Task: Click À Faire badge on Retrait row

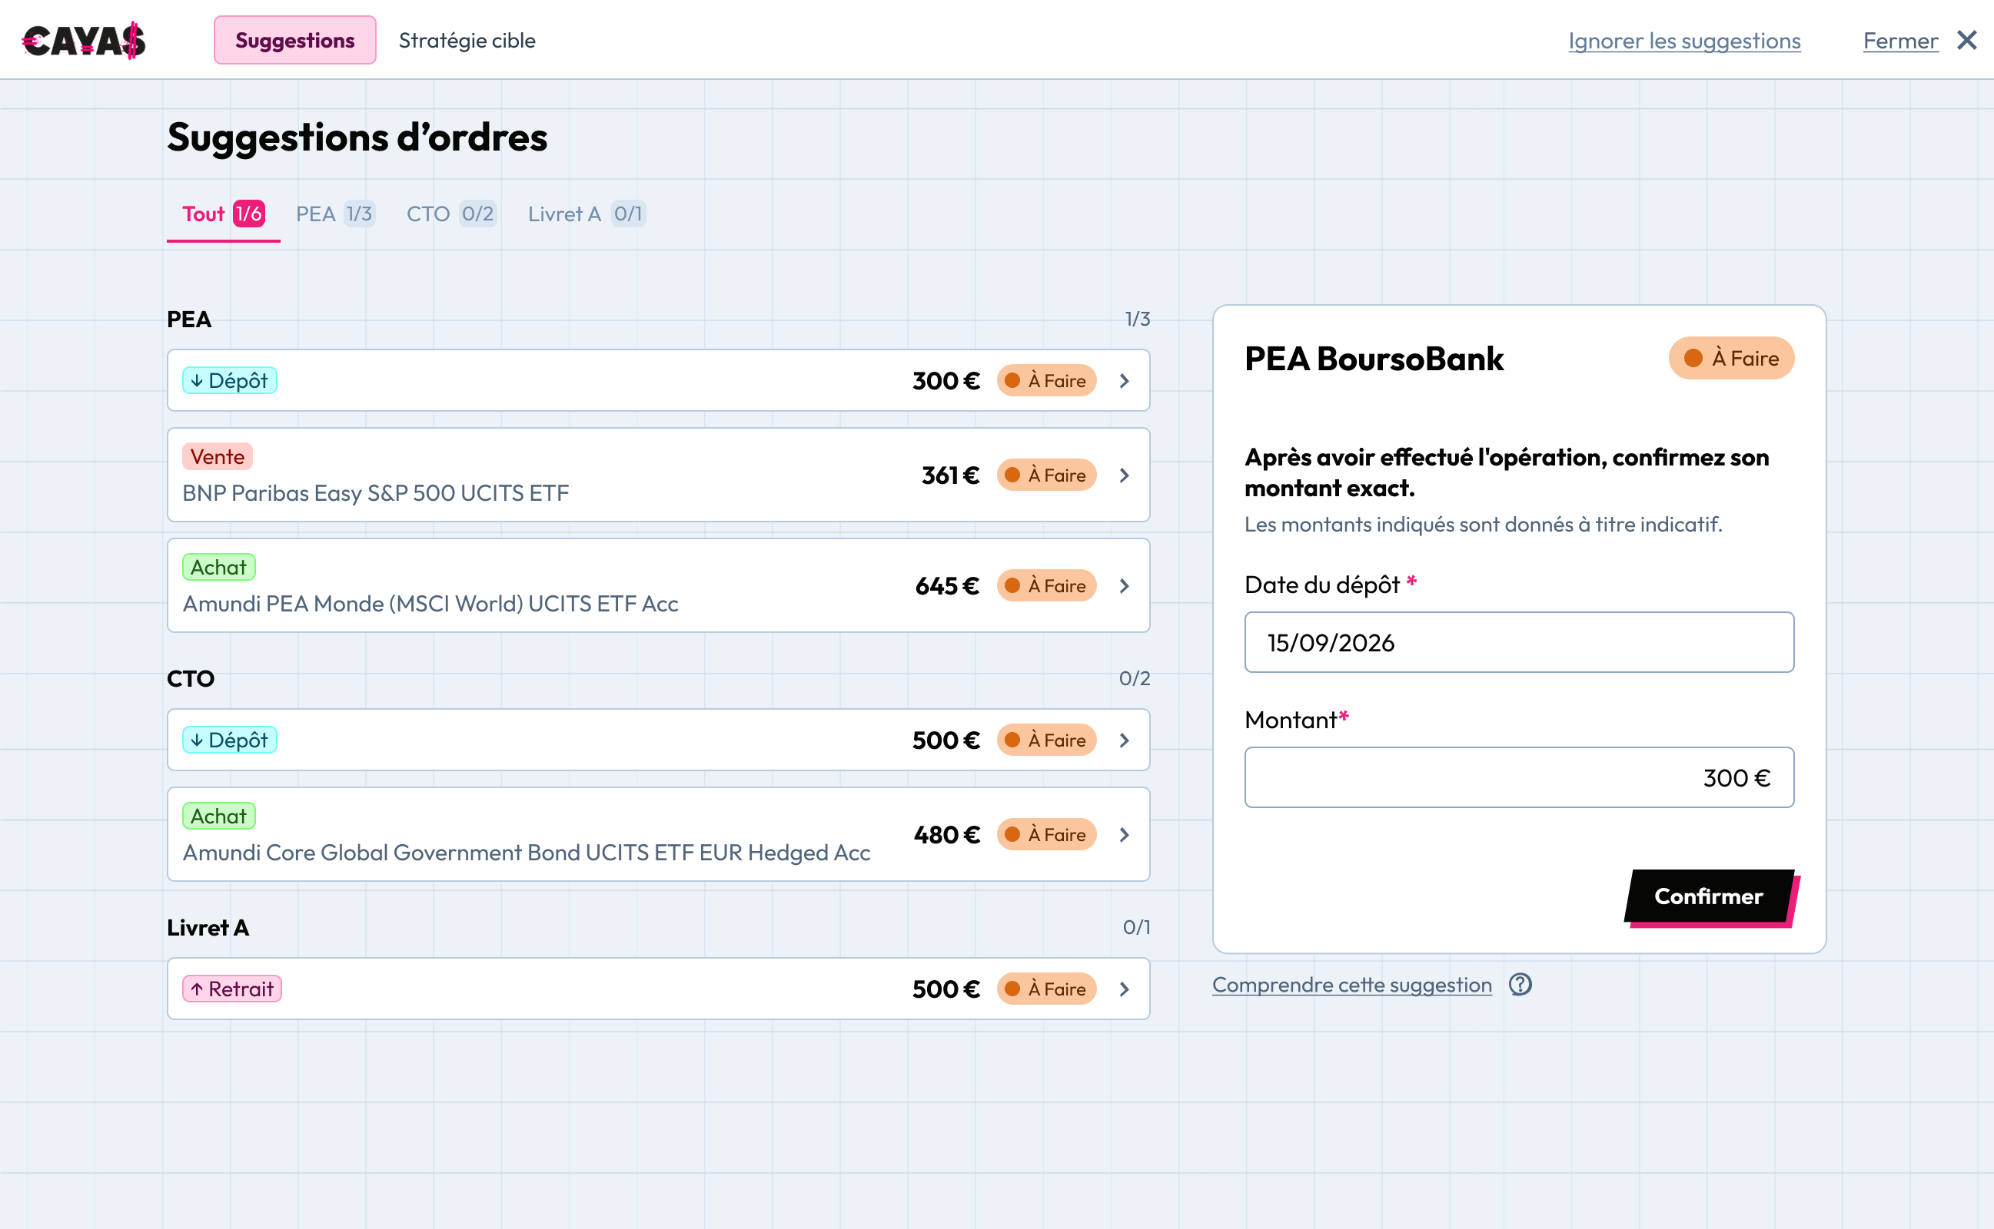Action: click(x=1047, y=989)
